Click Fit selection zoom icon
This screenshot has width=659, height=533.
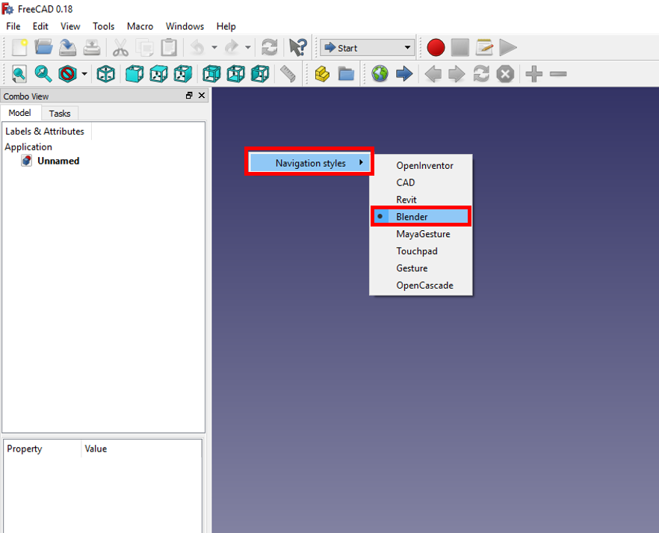tap(43, 74)
